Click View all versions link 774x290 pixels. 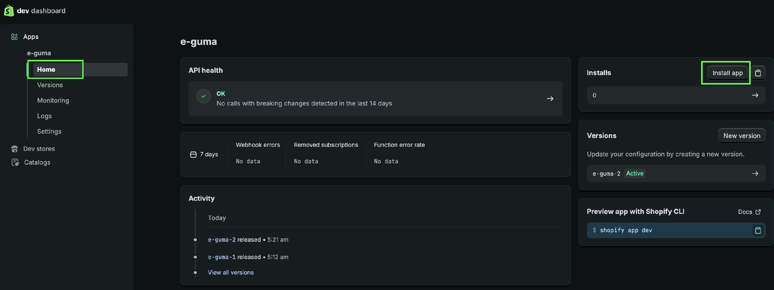click(x=230, y=272)
